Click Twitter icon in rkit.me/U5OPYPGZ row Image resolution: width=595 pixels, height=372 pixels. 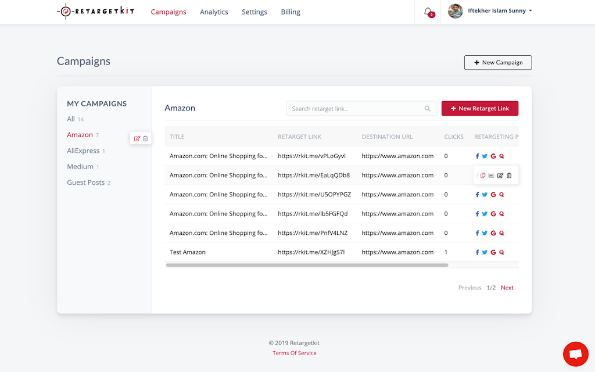point(485,195)
